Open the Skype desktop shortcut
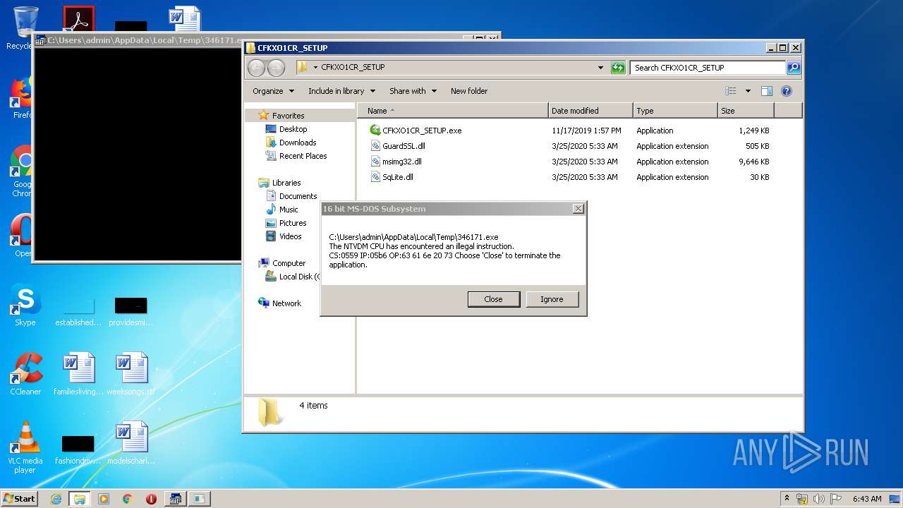The image size is (903, 508). 25,307
